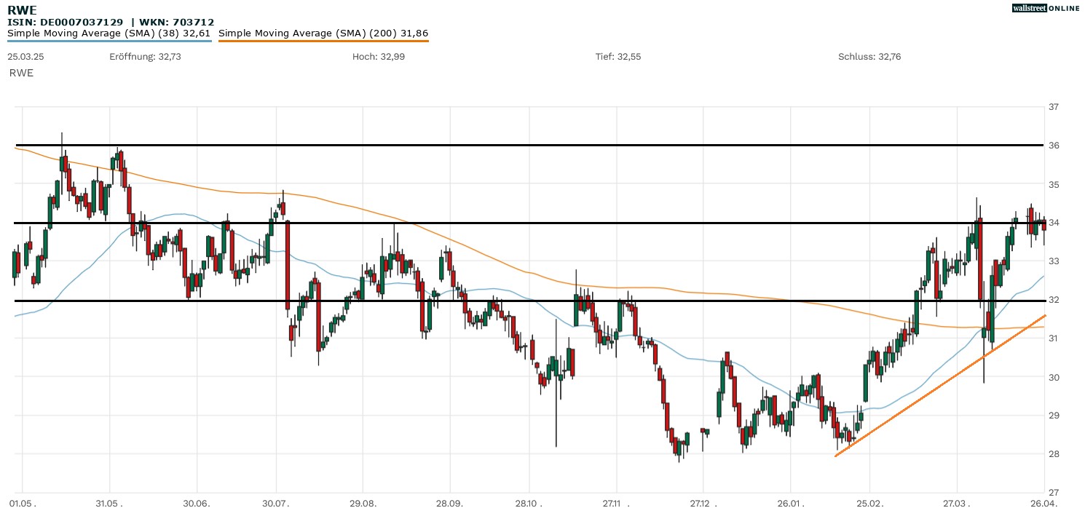The height and width of the screenshot is (508, 1085).
Task: Click the WKN 703712 identifier
Action: pyautogui.click(x=177, y=22)
